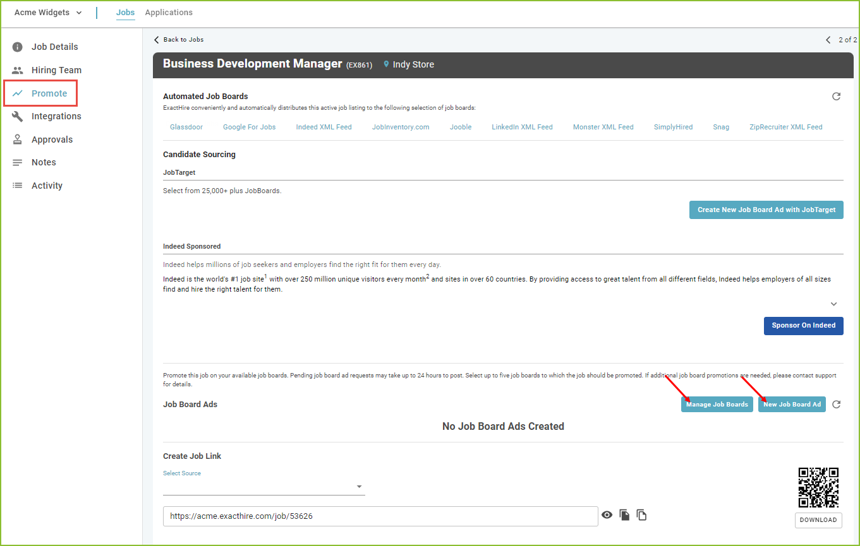Click the EX861 job code

point(360,65)
